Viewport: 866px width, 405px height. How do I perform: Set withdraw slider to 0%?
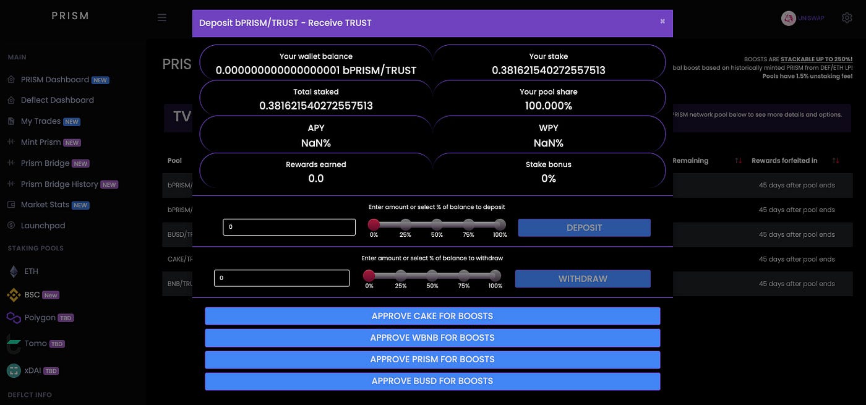pyautogui.click(x=369, y=275)
